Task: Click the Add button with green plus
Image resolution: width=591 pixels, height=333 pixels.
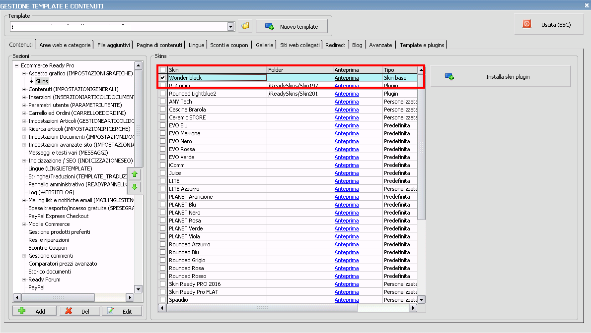Action: coord(34,311)
